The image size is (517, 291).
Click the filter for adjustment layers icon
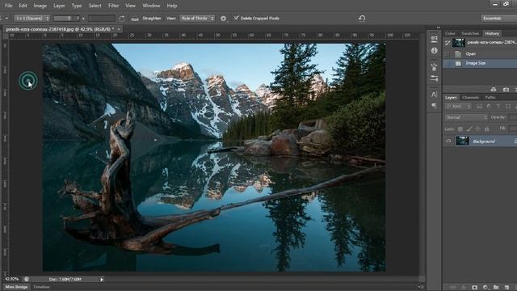coord(489,106)
